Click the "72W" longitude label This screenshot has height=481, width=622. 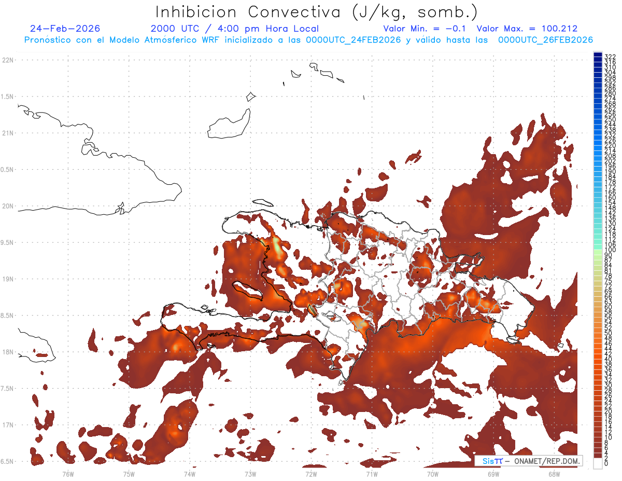310,474
